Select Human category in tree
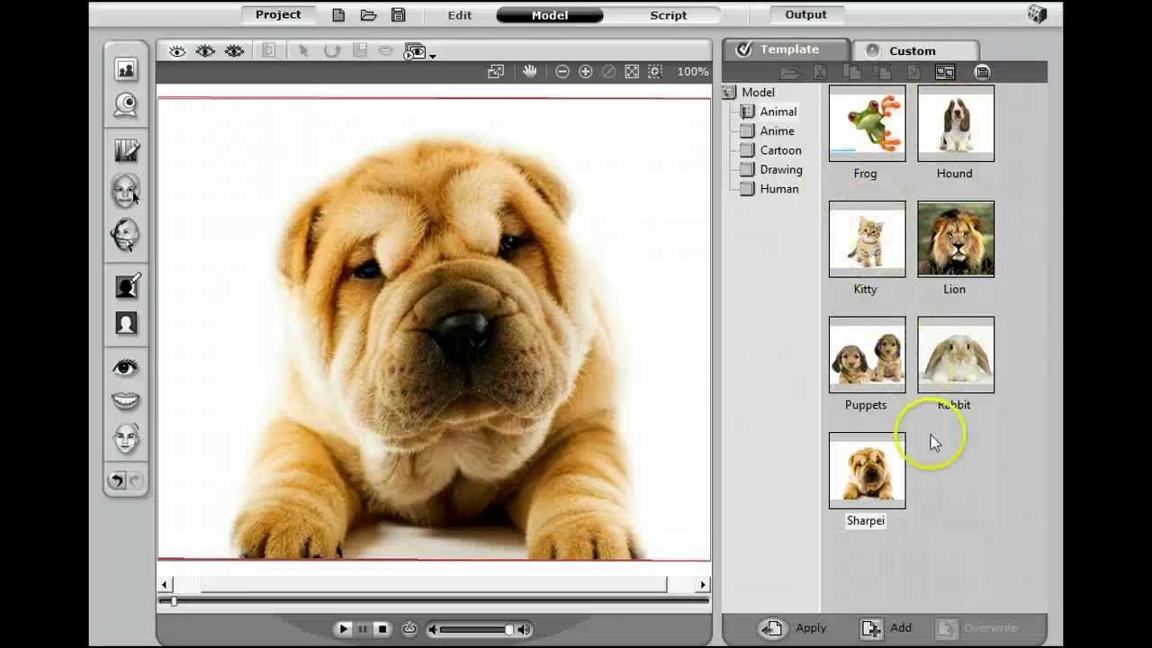Screen dimensions: 1152x648 point(779,189)
